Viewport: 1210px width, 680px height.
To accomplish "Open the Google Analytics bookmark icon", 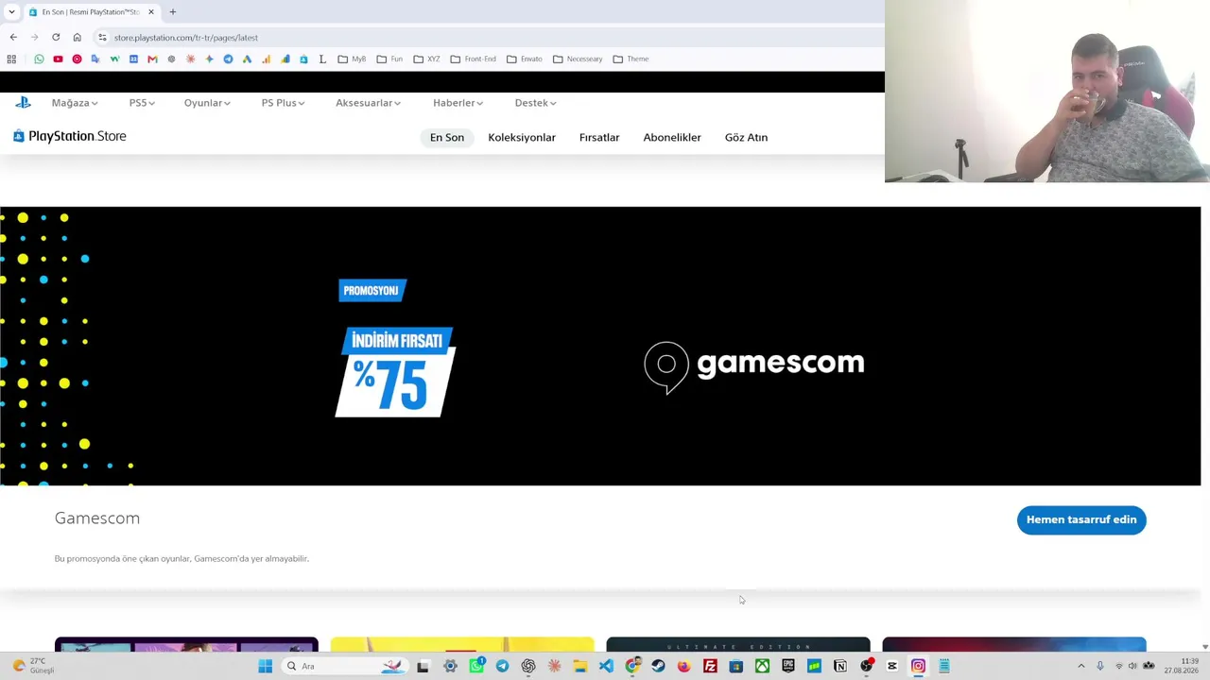I will coord(266,59).
